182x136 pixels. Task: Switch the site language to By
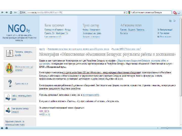pos(170,21)
